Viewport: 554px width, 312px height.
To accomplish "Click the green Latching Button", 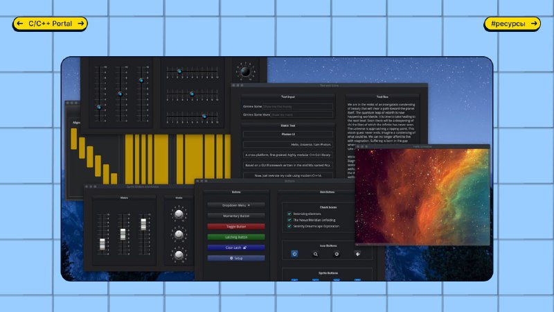I will (x=236, y=237).
